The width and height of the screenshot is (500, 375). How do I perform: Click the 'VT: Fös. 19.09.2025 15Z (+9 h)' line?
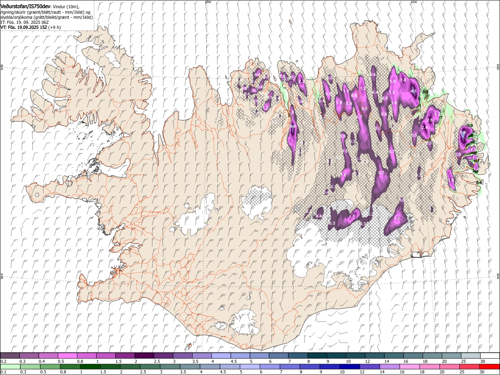pos(30,28)
